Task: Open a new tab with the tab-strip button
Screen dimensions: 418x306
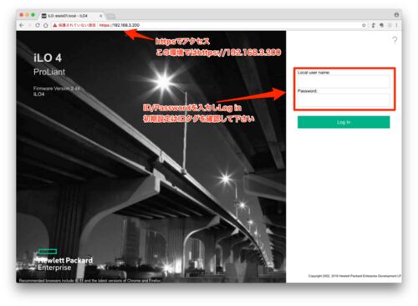Action: click(111, 16)
